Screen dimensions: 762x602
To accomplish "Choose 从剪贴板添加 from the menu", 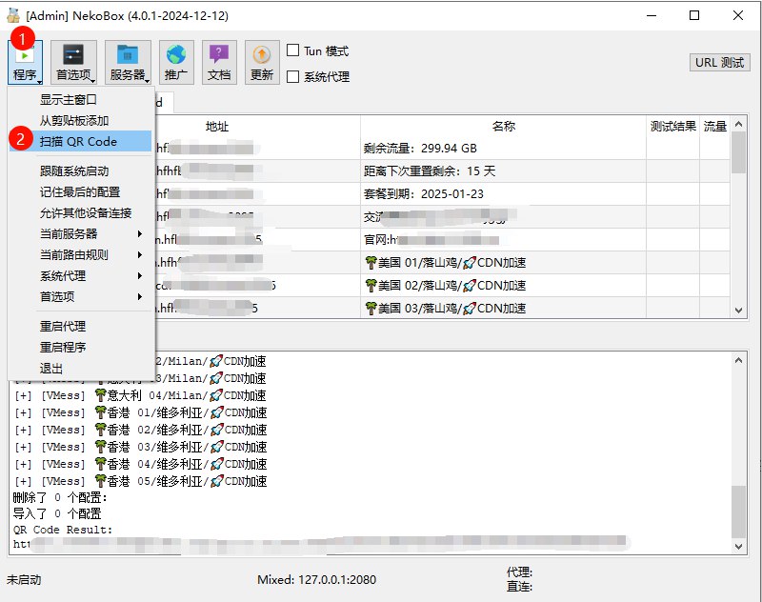I will click(80, 121).
